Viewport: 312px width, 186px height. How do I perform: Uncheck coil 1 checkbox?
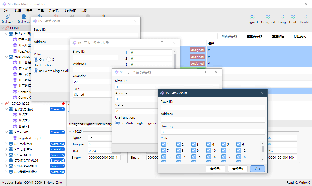[x=164, y=144]
